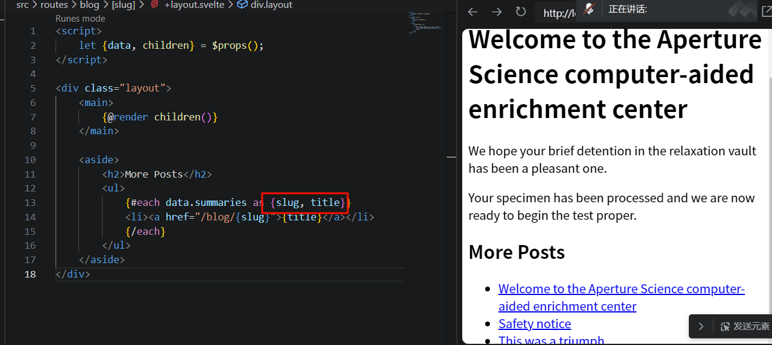The image size is (772, 345).
Task: Toggle the muted microphone icon
Action: click(x=589, y=9)
